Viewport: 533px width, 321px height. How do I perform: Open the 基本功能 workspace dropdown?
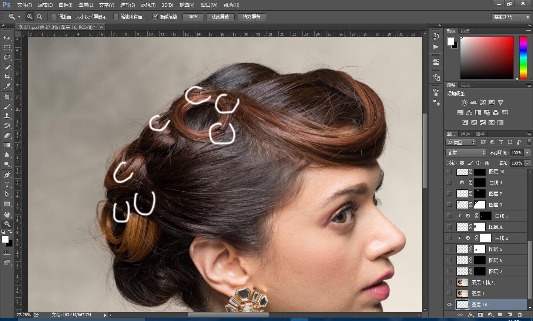[511, 17]
